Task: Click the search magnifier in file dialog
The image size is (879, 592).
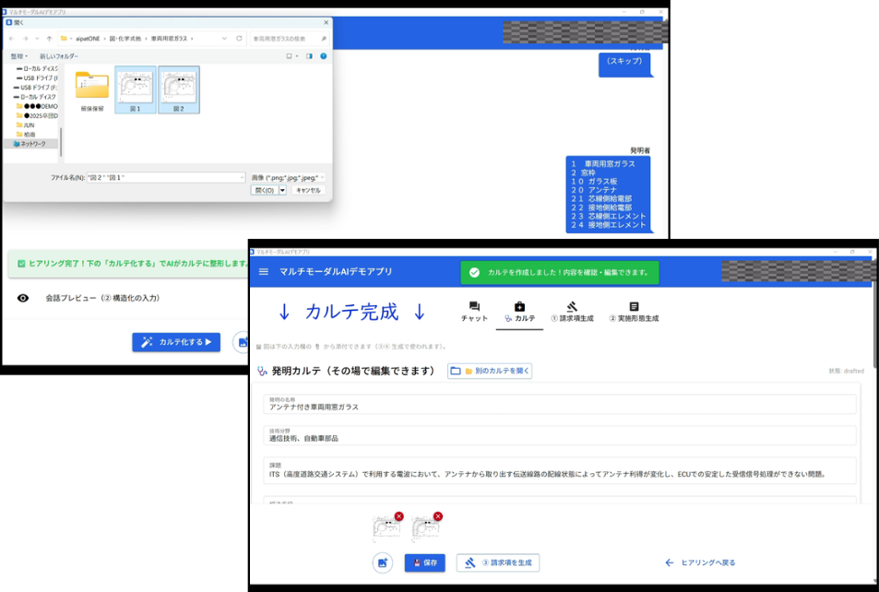Action: [x=324, y=39]
